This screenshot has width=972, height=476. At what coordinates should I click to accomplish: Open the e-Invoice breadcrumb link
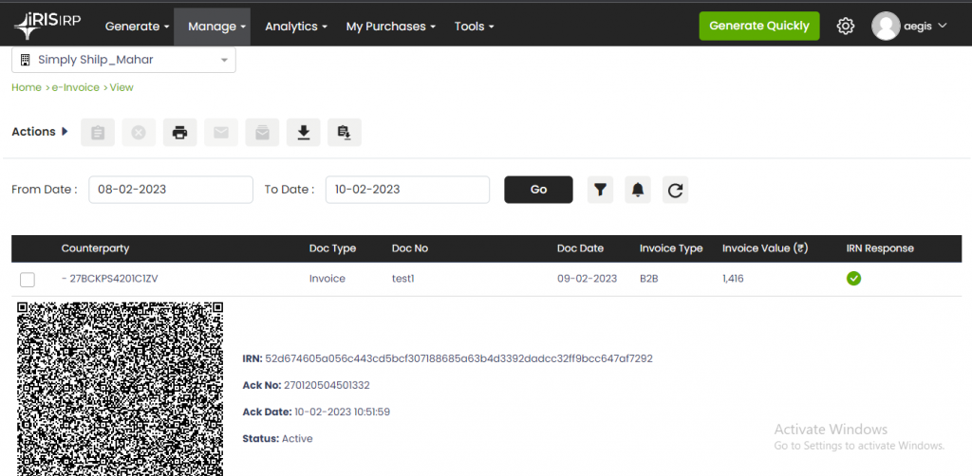click(x=75, y=87)
